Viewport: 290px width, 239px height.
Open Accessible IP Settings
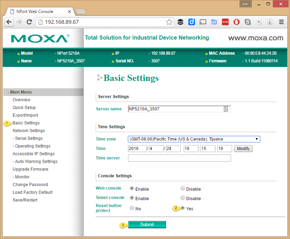pyautogui.click(x=34, y=154)
